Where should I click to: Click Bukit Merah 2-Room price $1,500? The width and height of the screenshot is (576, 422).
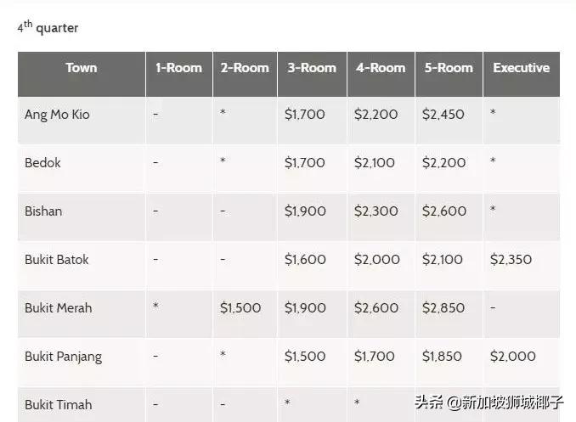click(240, 308)
